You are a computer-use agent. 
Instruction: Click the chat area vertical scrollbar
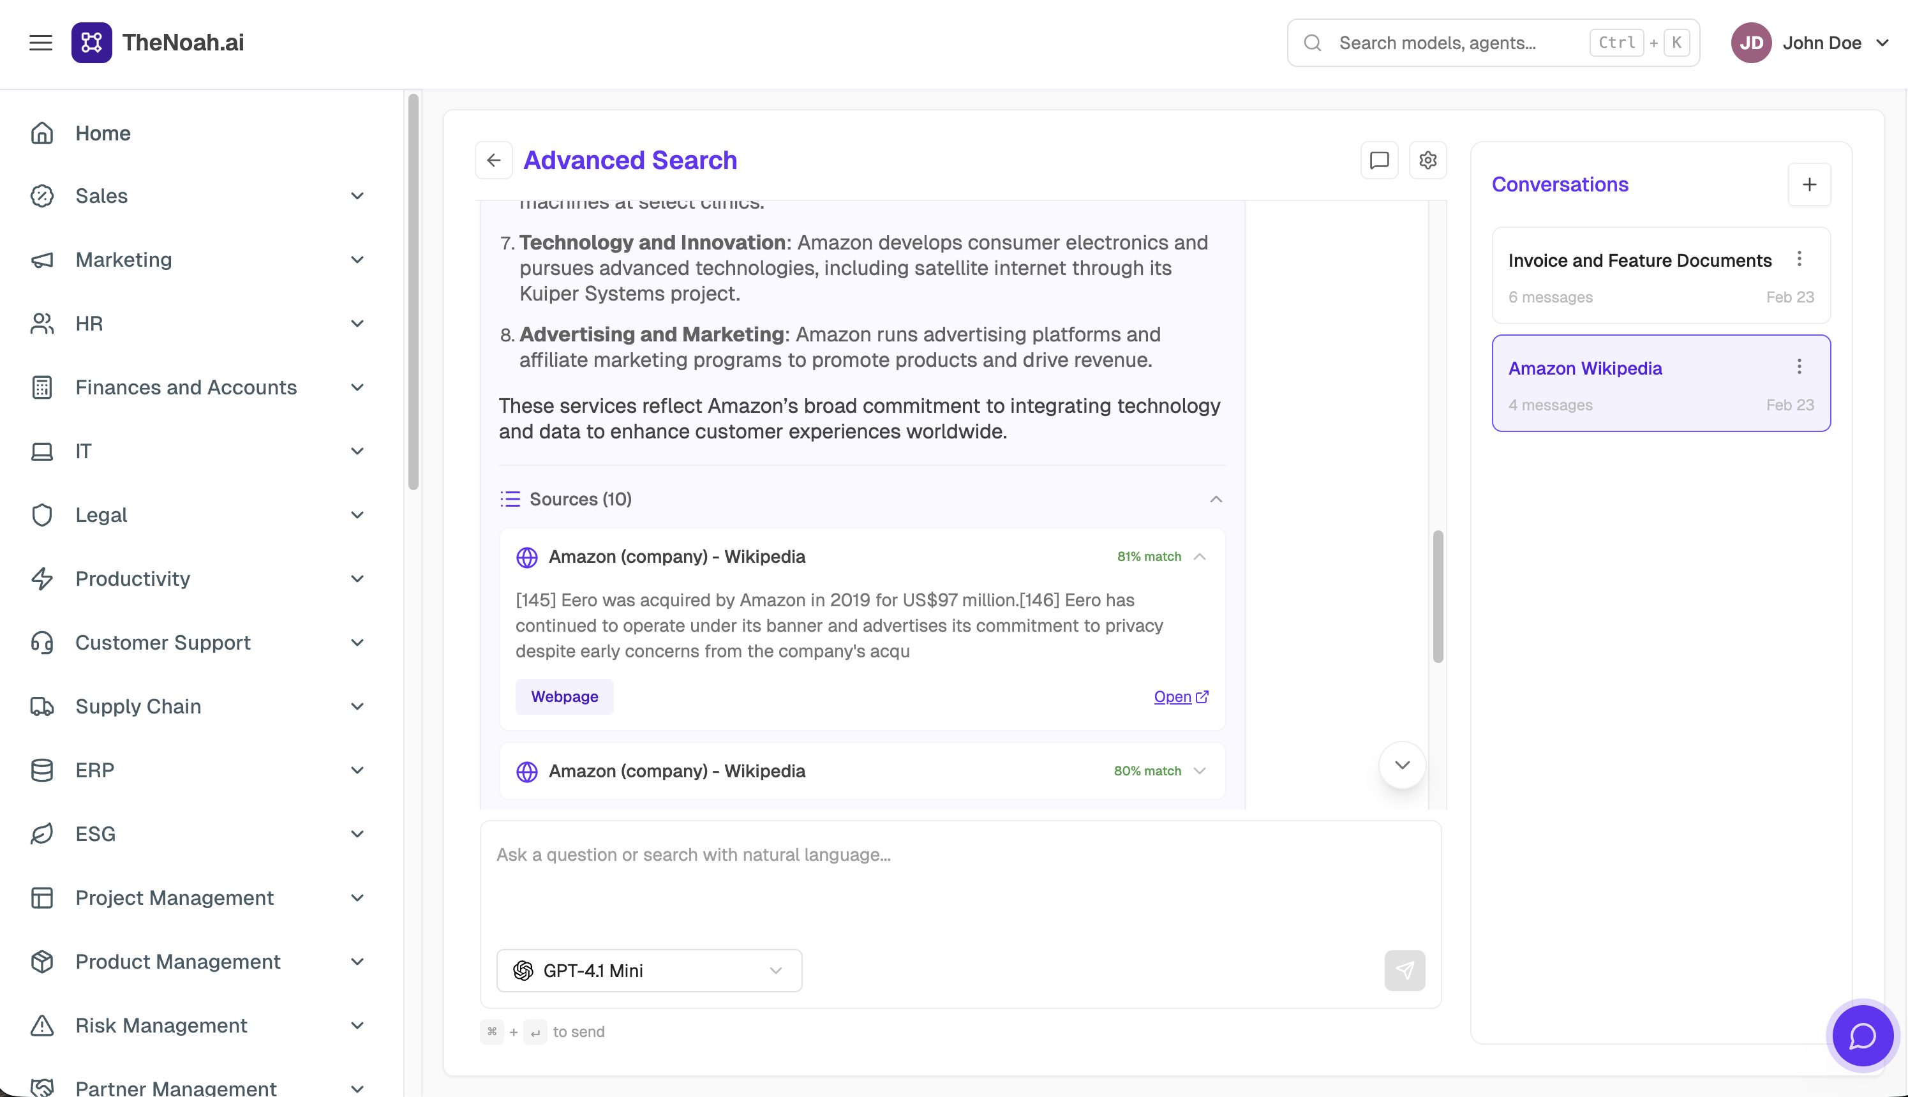(1437, 597)
